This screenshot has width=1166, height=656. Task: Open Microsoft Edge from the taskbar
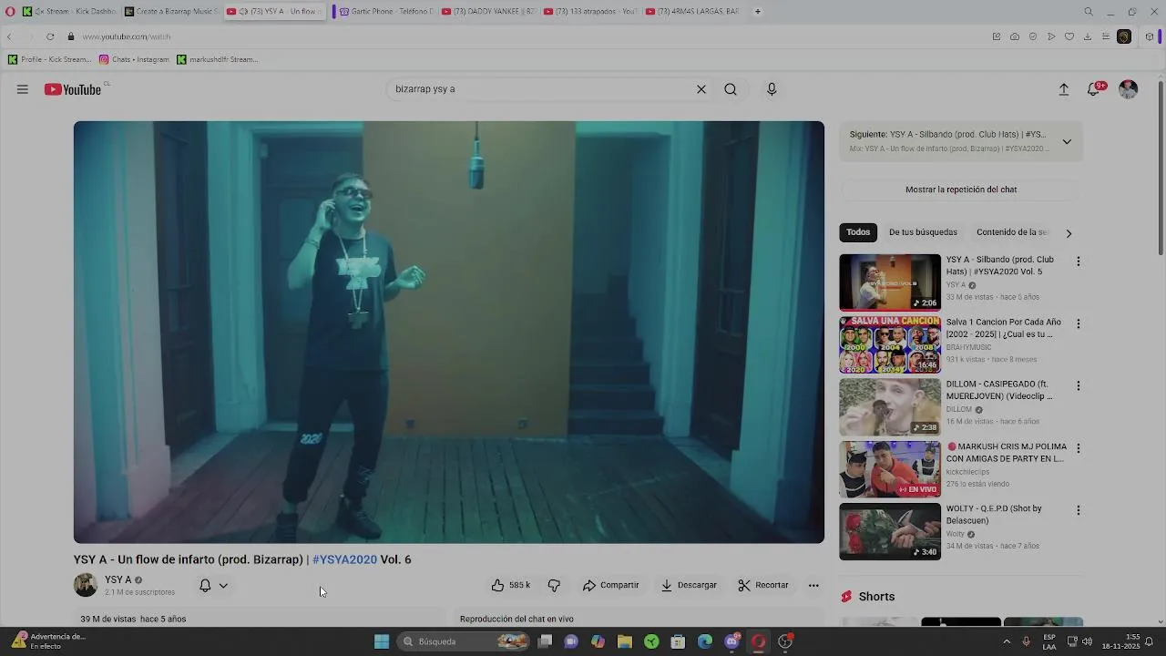[x=705, y=641]
